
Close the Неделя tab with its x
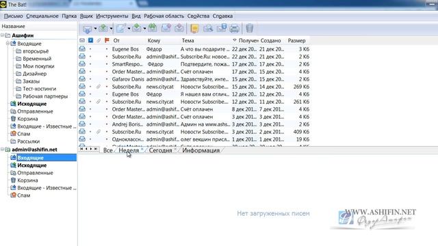pyautogui.click(x=142, y=149)
